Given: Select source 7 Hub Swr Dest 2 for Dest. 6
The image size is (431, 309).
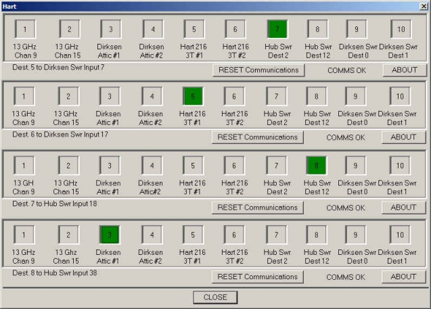Looking at the screenshot, I should point(277,96).
